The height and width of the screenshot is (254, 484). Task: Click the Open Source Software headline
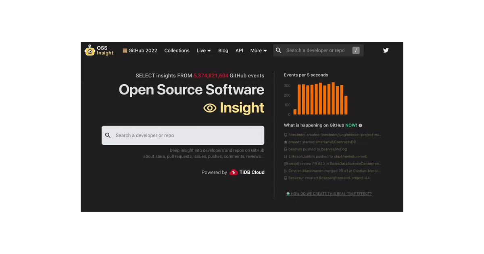pos(192,90)
